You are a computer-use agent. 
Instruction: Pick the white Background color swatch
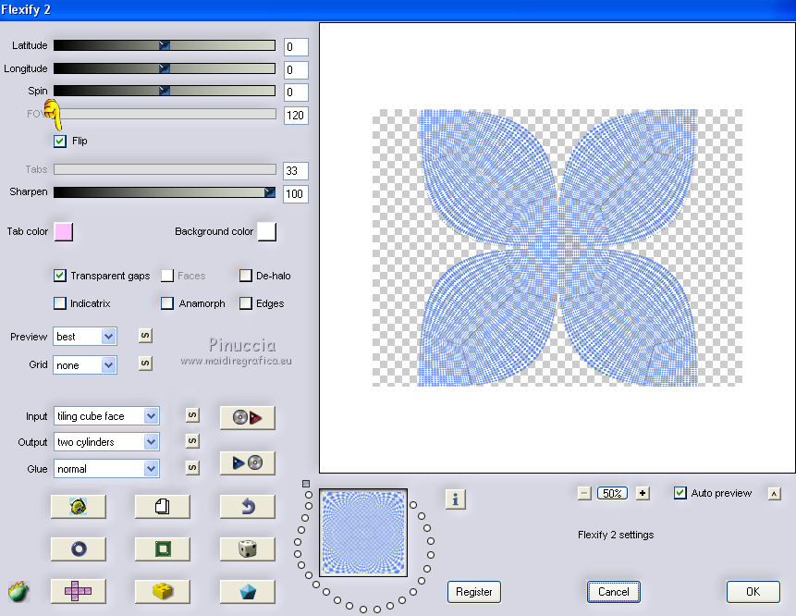point(267,231)
